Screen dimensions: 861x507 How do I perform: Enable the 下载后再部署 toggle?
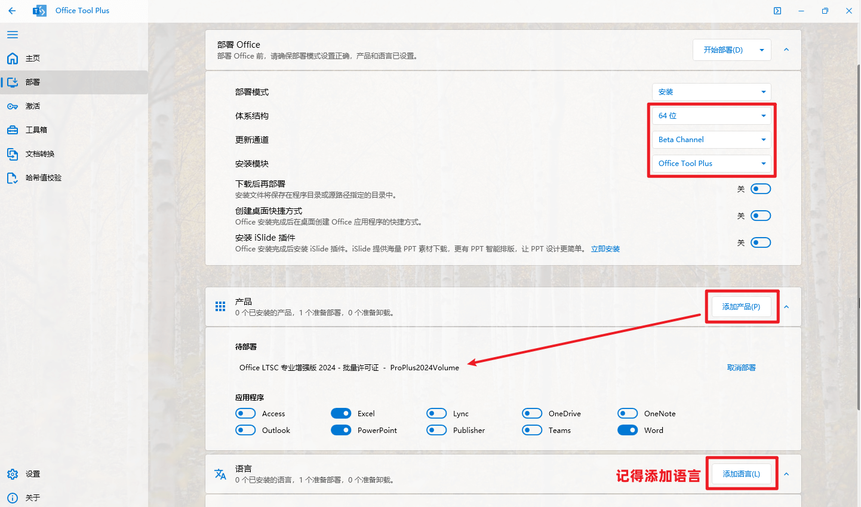[x=759, y=188]
